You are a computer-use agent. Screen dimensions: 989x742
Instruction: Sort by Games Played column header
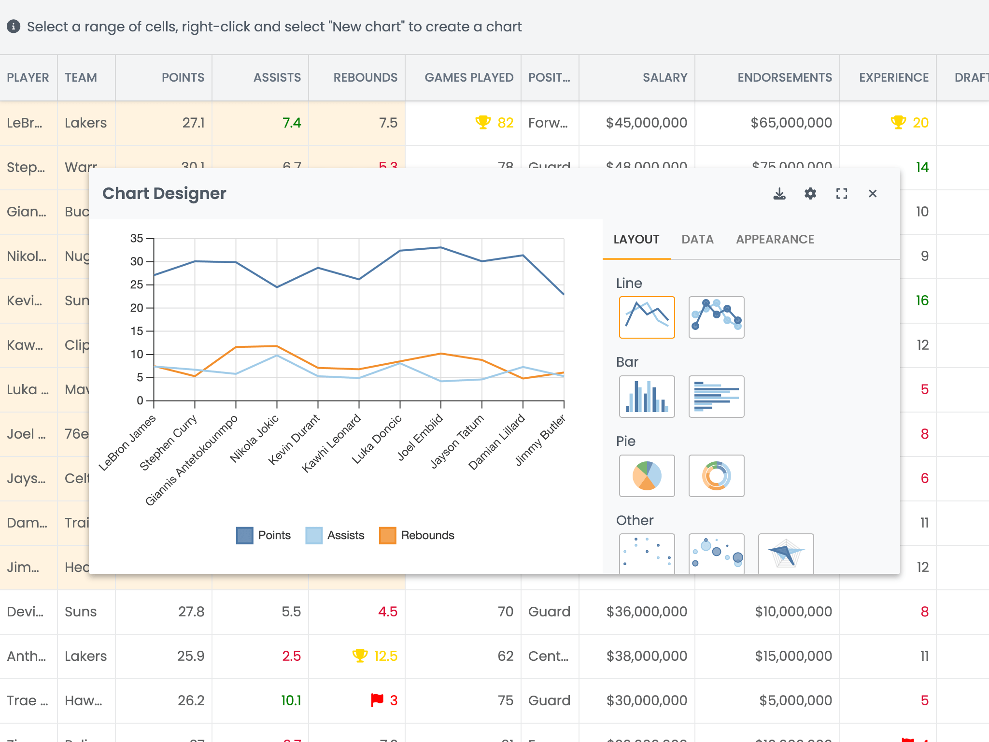point(468,78)
